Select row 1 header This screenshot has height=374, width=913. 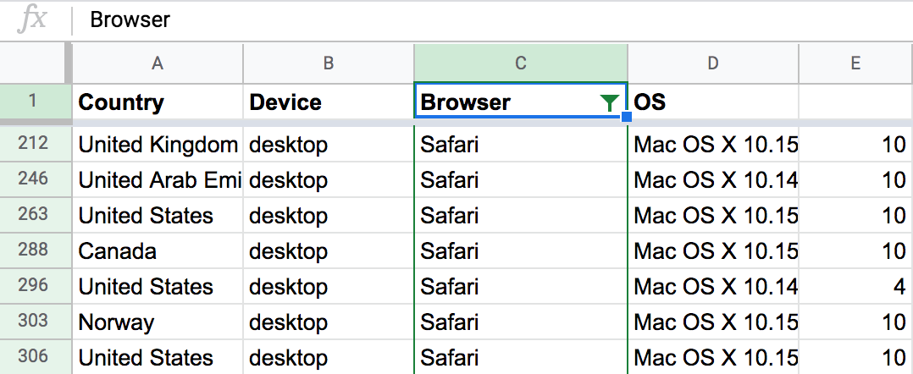(33, 102)
